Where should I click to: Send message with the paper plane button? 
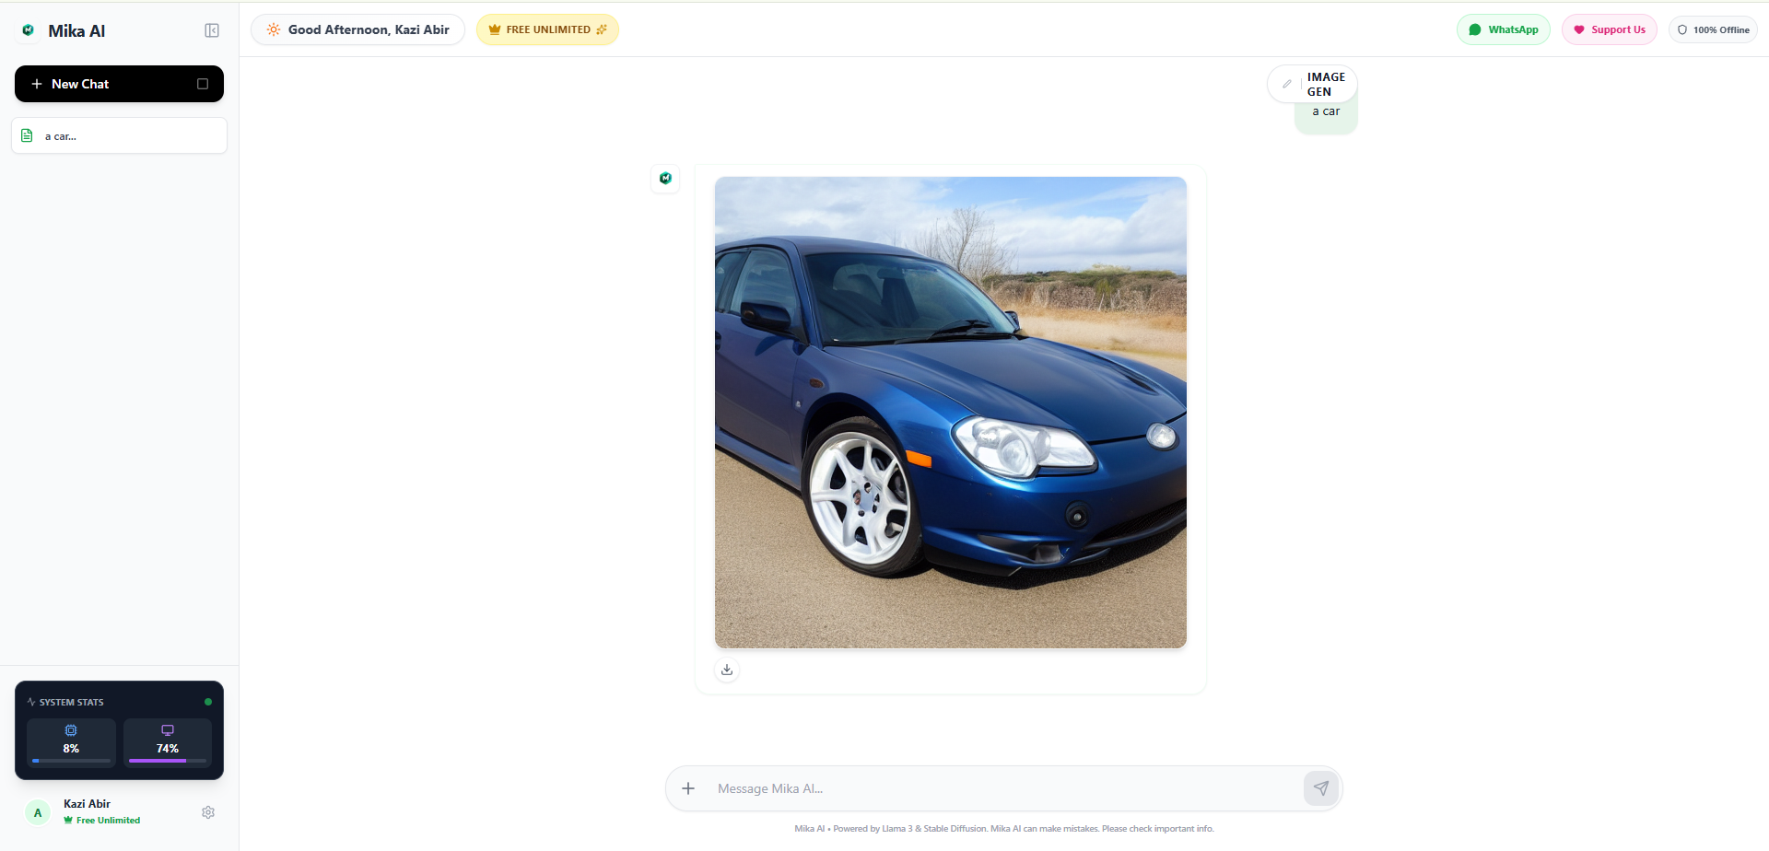[x=1321, y=788]
